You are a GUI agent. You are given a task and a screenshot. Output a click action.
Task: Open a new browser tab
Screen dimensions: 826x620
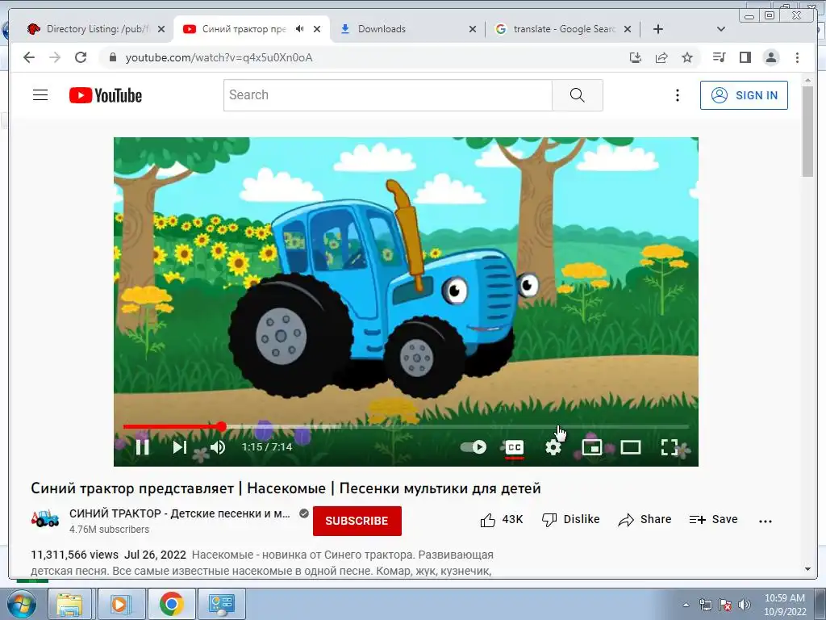pos(658,29)
